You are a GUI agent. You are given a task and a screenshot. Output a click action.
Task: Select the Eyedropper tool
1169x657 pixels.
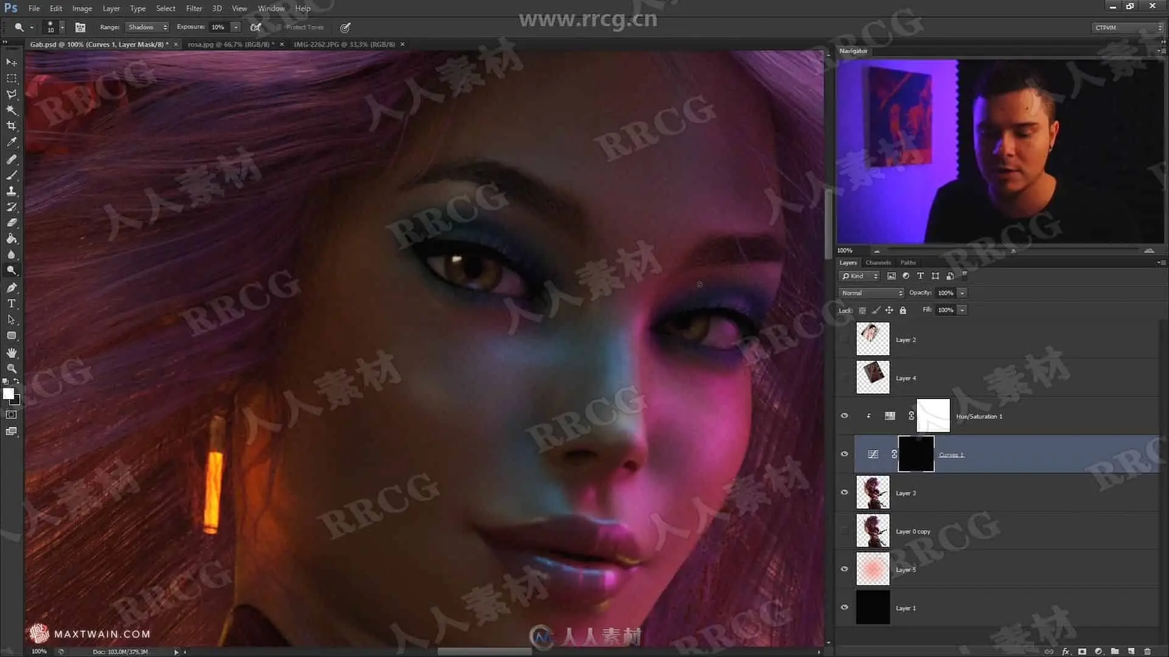[12, 142]
